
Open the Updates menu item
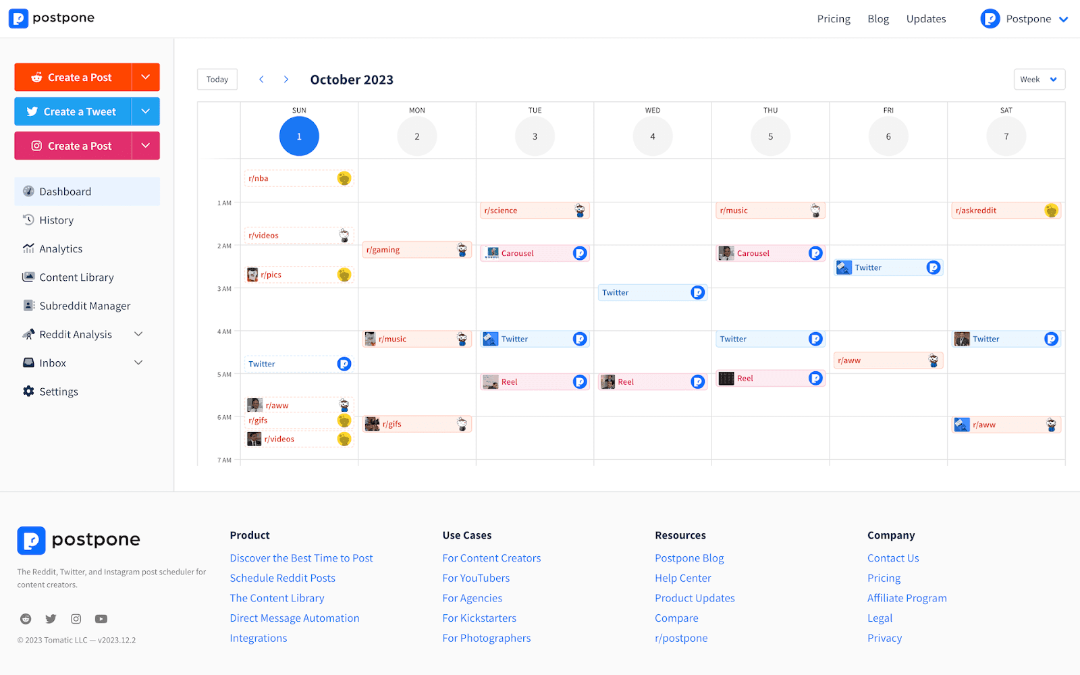coord(925,18)
